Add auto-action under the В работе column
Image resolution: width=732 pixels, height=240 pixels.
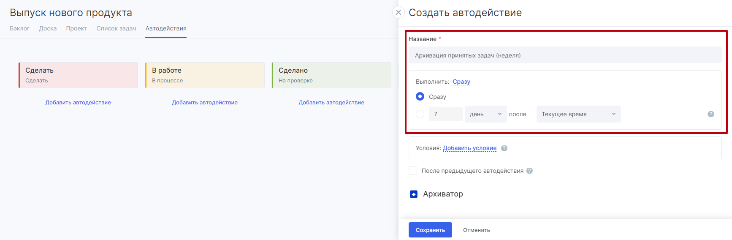pyautogui.click(x=205, y=102)
